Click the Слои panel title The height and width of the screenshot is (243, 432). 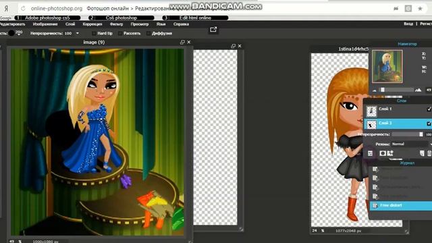coord(402,101)
